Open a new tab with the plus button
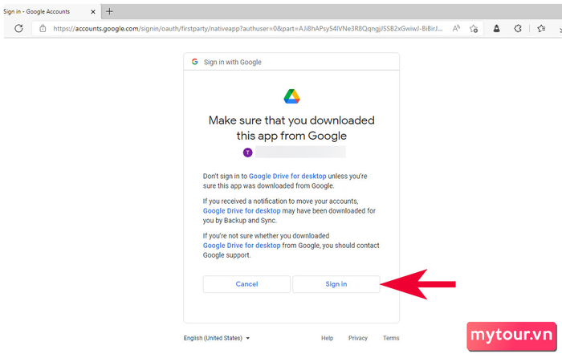The height and width of the screenshot is (358, 562). [109, 11]
